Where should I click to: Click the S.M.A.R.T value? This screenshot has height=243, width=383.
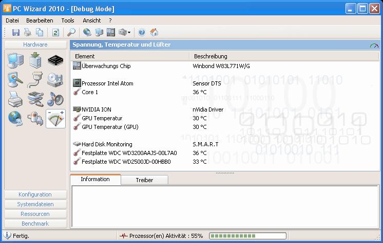[205, 144]
